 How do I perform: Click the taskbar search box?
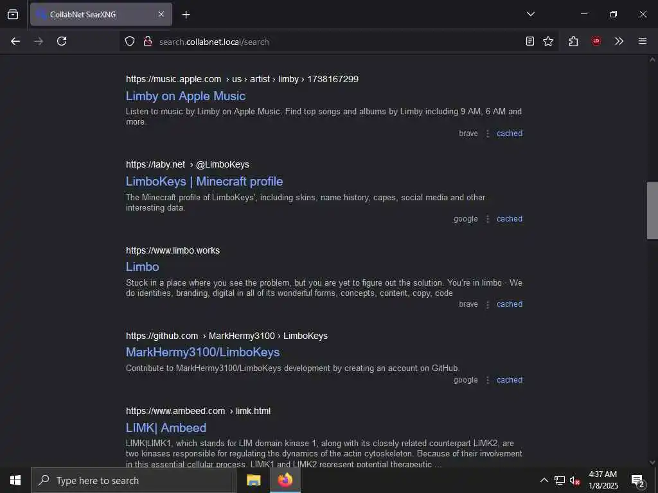[134, 480]
